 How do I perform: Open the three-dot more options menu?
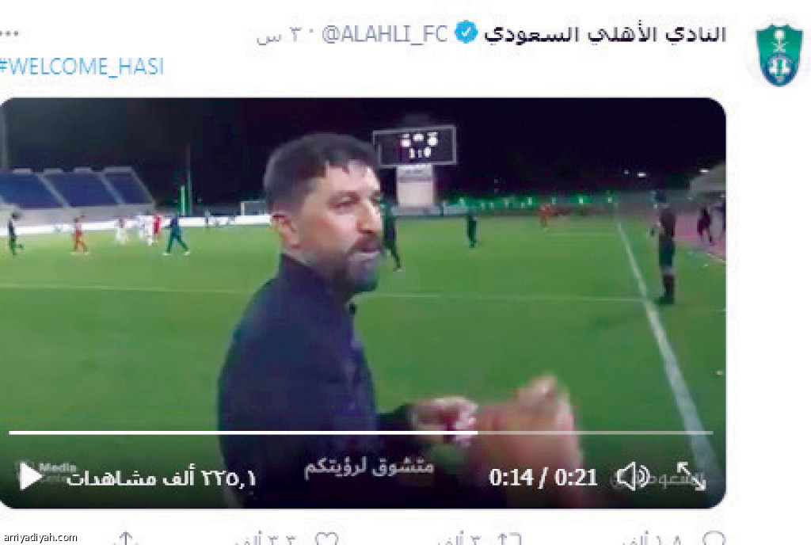(x=10, y=33)
